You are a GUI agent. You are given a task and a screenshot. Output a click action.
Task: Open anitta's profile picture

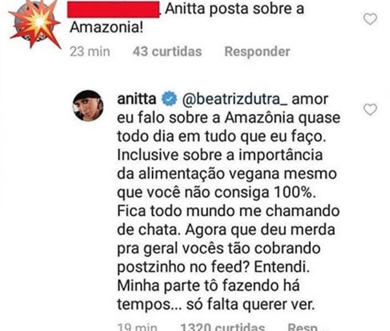88,105
